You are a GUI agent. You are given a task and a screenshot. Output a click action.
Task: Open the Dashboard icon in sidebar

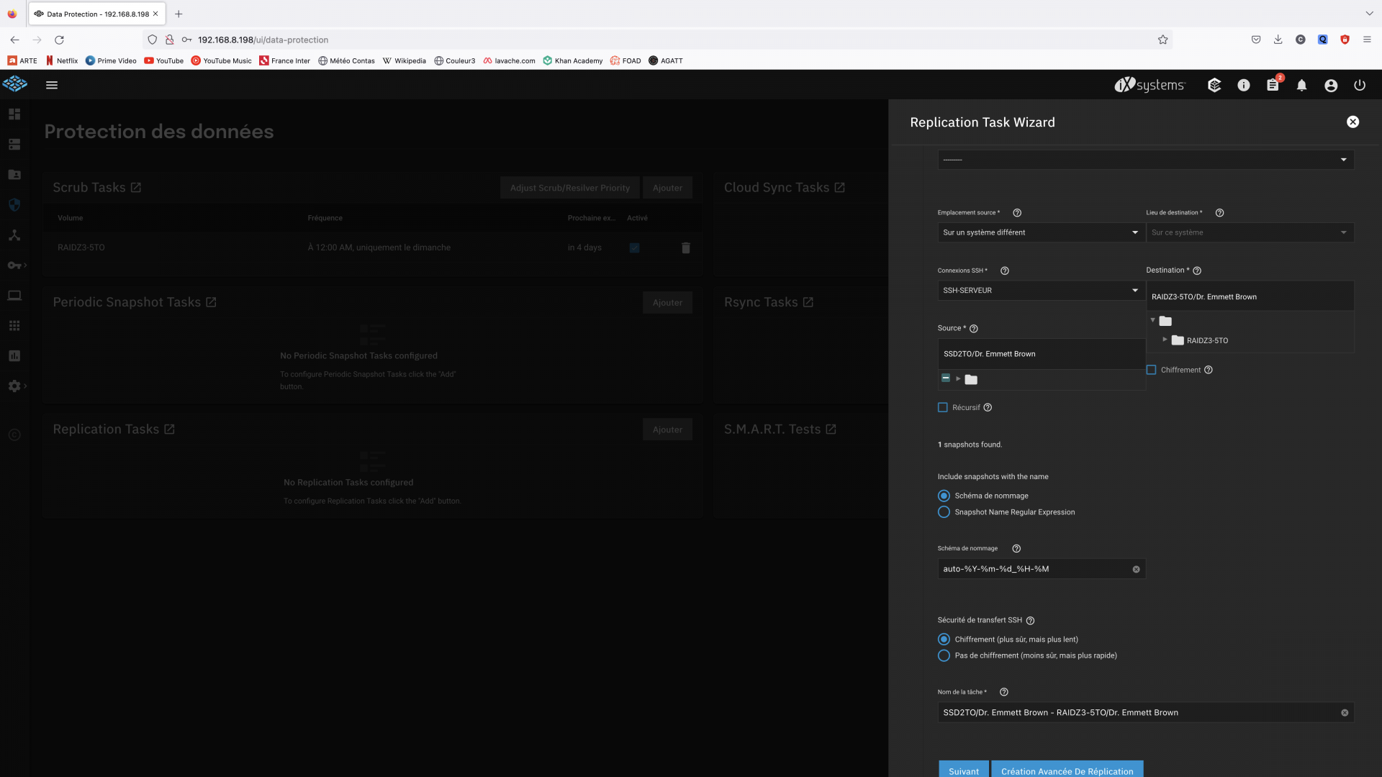click(x=14, y=114)
